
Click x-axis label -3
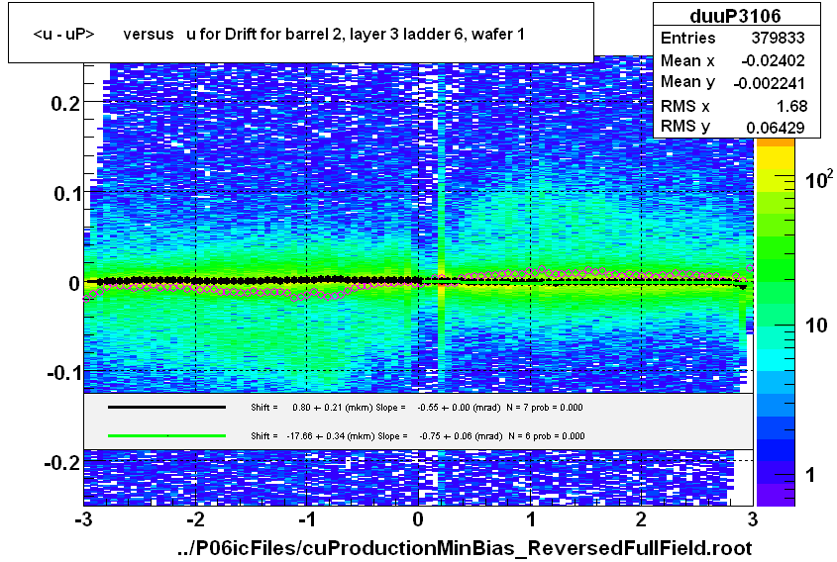tap(84, 519)
